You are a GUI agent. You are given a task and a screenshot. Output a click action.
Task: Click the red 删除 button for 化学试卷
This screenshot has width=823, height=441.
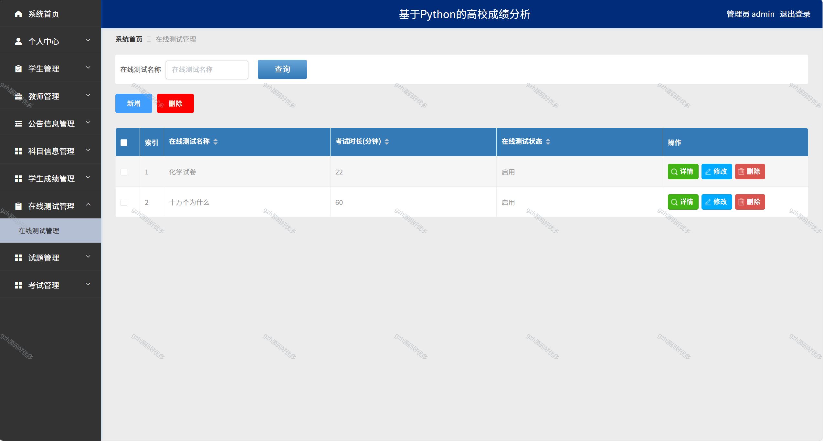click(750, 172)
